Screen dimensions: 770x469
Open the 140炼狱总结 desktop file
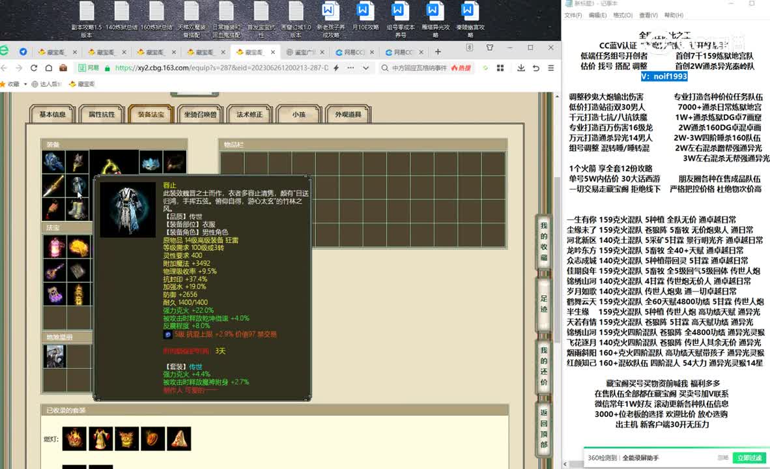[121, 16]
